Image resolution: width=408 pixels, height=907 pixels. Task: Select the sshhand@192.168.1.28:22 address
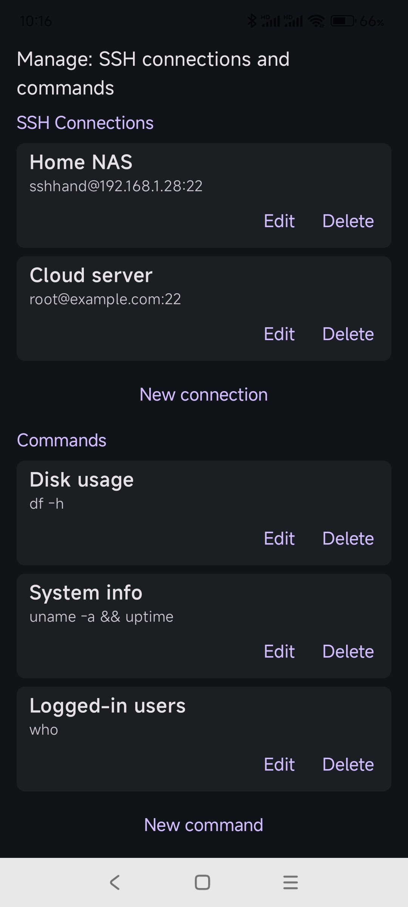[x=116, y=186]
